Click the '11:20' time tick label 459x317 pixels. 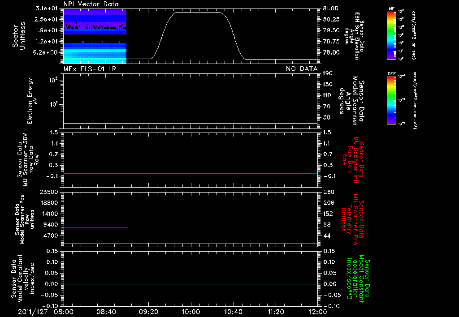point(276,312)
